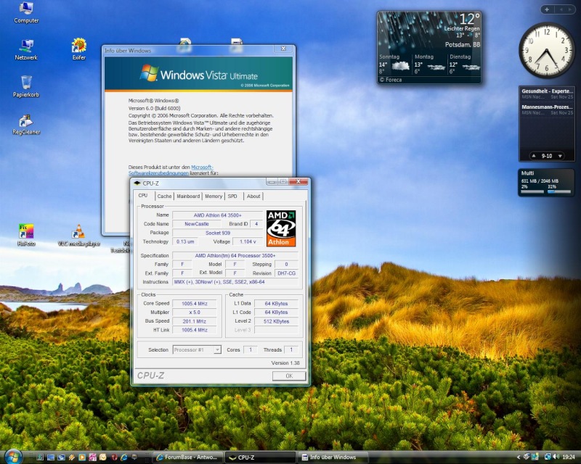Image resolution: width=581 pixels, height=464 pixels.
Task: Click the Bus Speed value 201.1 MHz
Action: pos(194,321)
